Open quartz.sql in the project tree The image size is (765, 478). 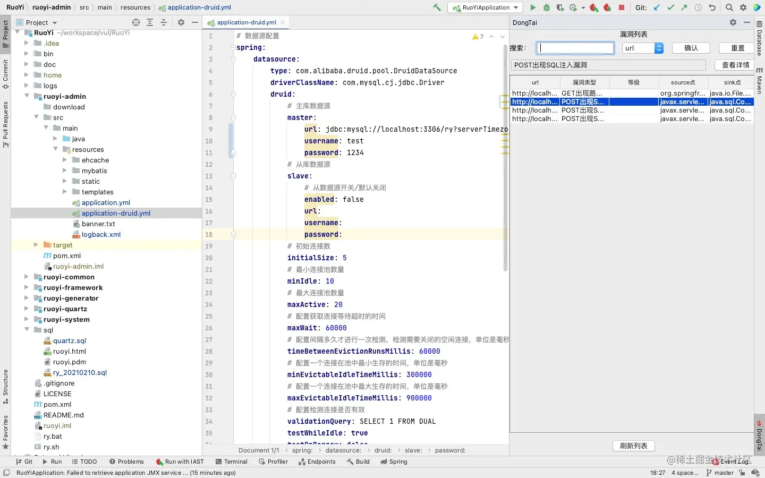[x=69, y=340]
